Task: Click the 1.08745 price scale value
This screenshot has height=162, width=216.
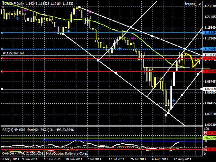Action: pos(210,82)
